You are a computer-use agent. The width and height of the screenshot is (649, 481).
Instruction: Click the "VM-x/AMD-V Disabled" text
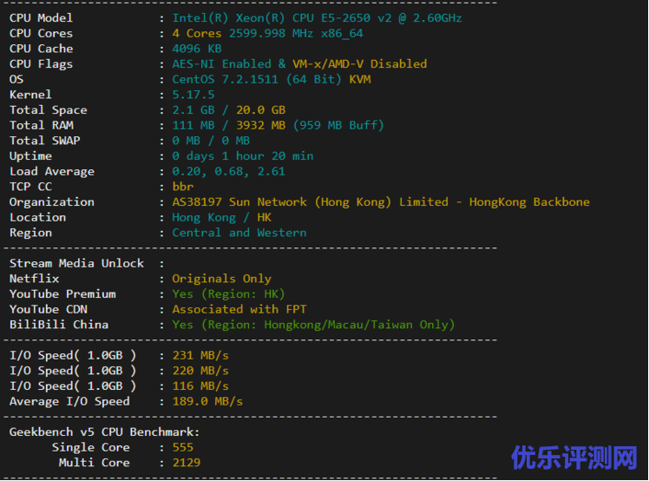359,64
